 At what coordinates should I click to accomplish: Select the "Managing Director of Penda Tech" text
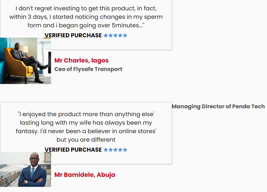(218, 106)
